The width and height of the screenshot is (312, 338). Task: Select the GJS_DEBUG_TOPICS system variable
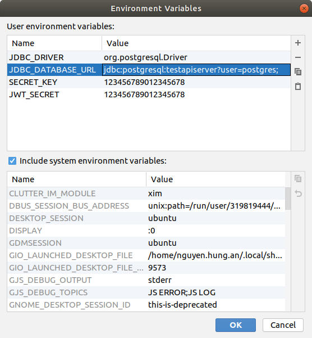coord(146,292)
